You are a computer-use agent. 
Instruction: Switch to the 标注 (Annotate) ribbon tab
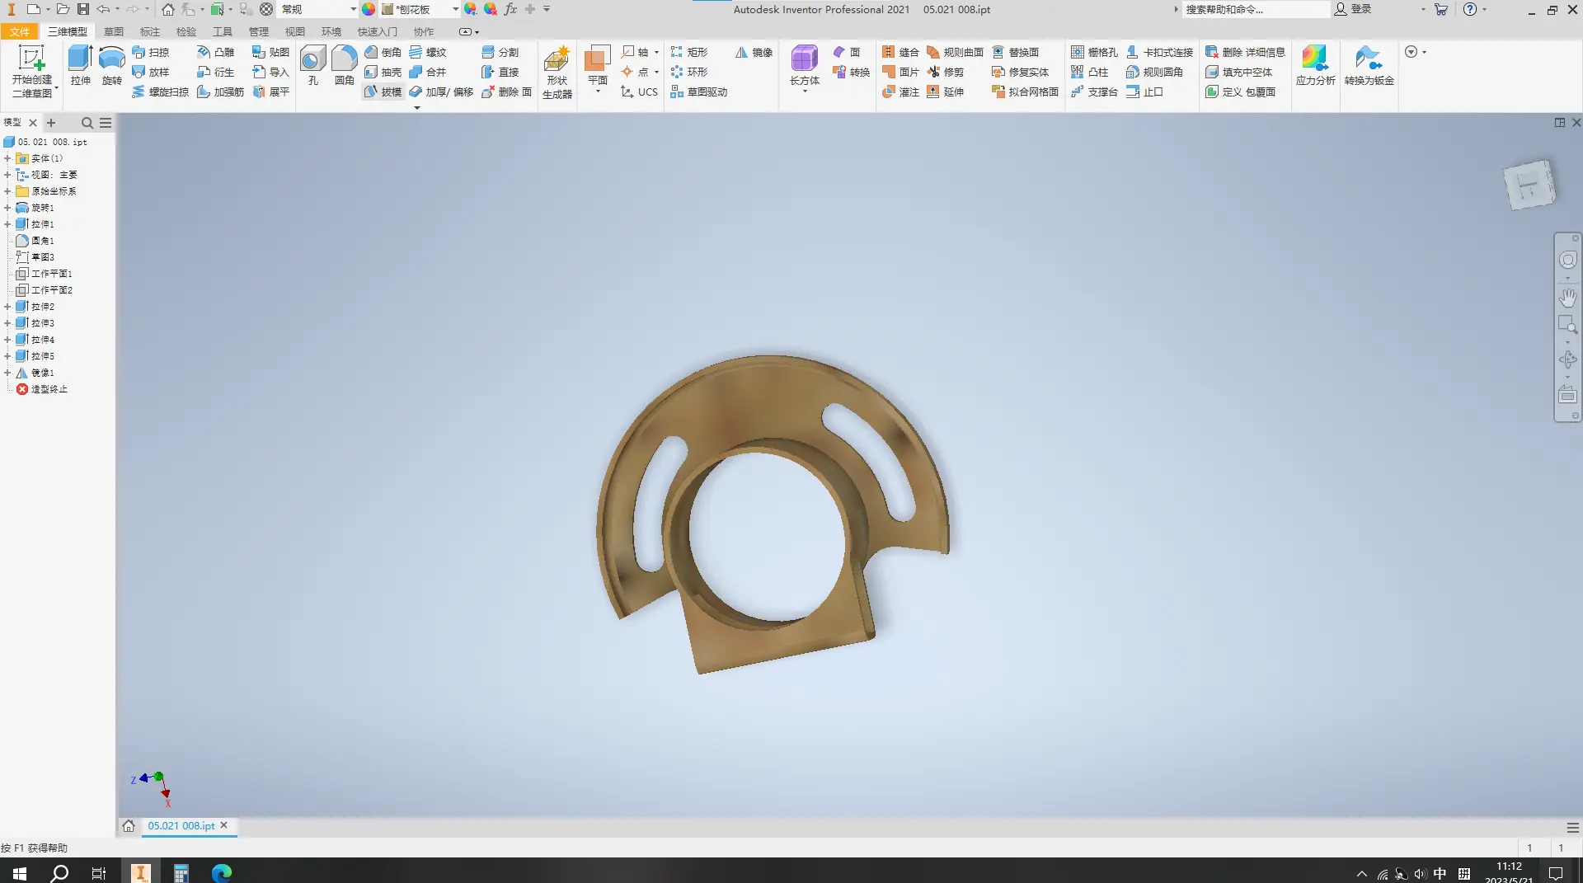150,31
